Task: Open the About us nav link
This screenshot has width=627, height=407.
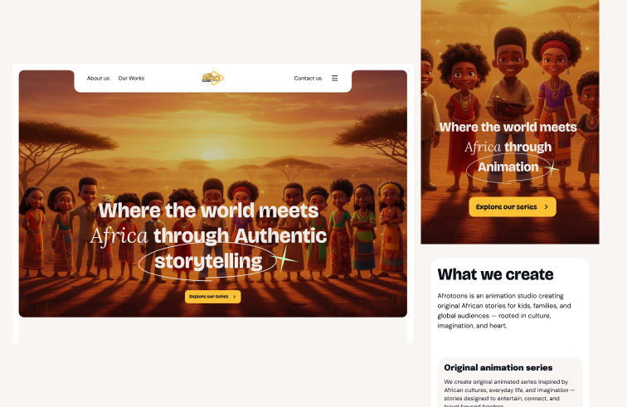Action: [98, 79]
